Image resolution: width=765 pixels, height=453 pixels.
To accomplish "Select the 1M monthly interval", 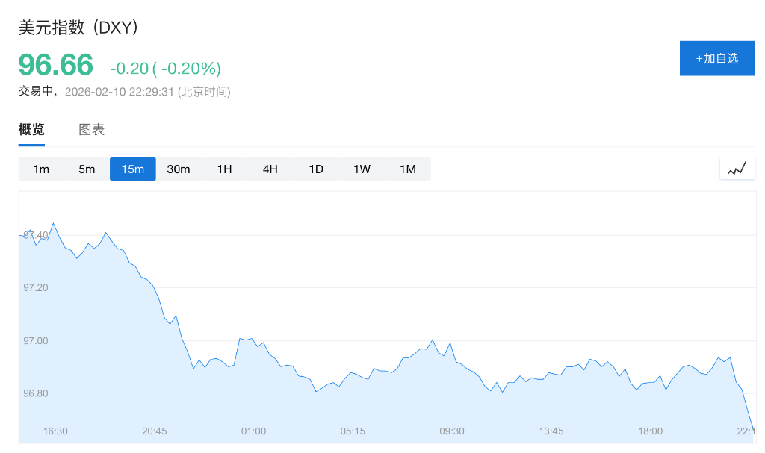I will (x=407, y=169).
